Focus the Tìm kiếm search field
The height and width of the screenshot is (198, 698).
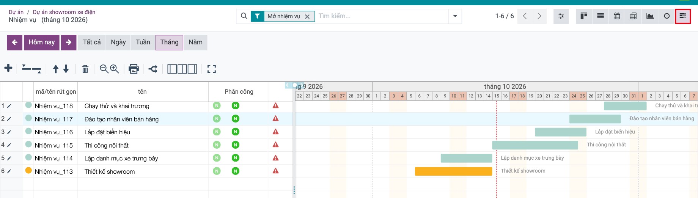point(381,16)
